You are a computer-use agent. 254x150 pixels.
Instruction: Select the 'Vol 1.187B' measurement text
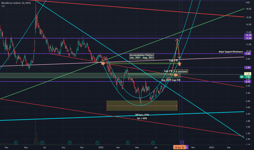coord(142,119)
